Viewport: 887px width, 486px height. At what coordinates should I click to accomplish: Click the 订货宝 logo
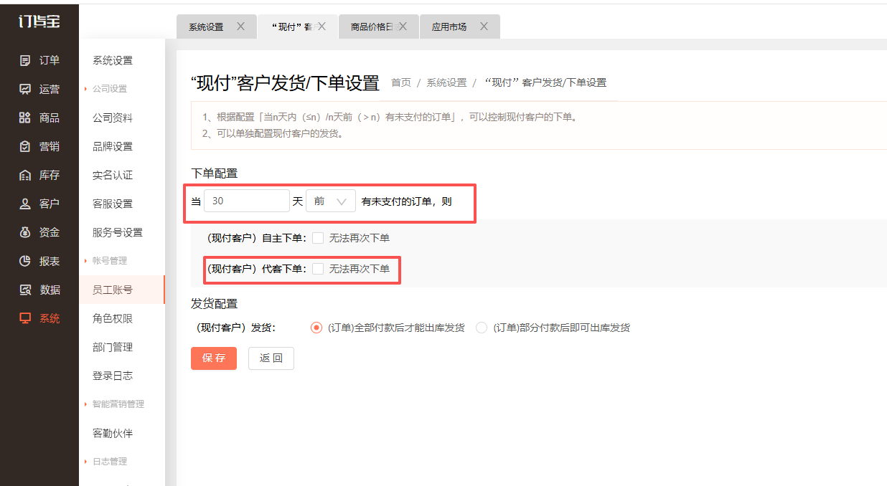(x=39, y=22)
